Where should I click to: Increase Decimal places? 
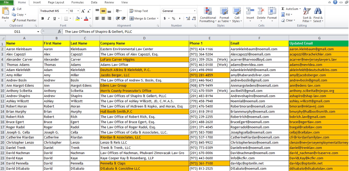(188, 18)
